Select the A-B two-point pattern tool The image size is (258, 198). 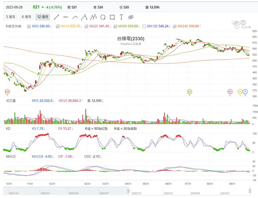[84, 17]
